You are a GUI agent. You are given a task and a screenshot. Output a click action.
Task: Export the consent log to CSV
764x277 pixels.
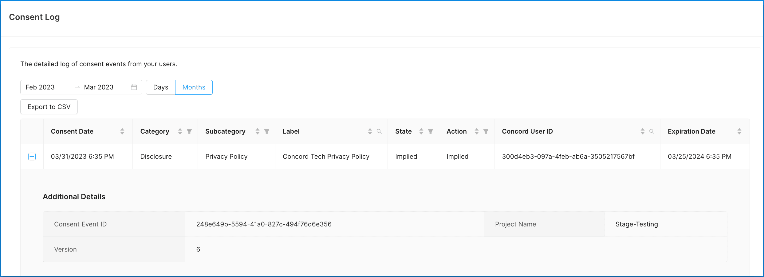pos(49,107)
